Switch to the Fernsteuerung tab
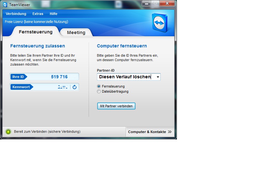This screenshot has width=255, height=191. [x=36, y=32]
